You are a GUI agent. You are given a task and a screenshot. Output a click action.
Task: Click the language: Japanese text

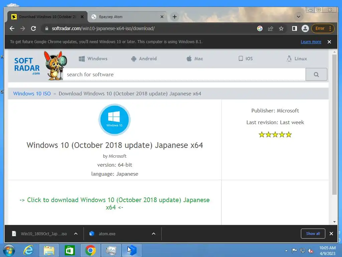[x=115, y=174]
